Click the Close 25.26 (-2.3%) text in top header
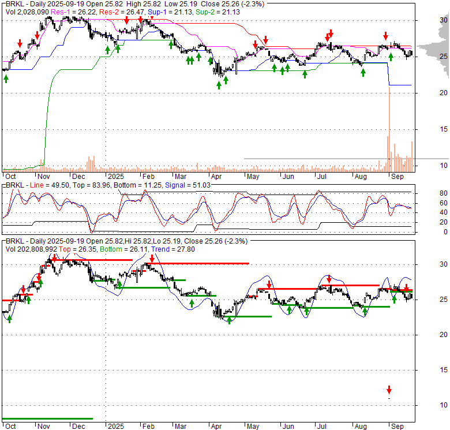Image resolution: width=450 pixels, height=430 pixels. [x=232, y=4]
